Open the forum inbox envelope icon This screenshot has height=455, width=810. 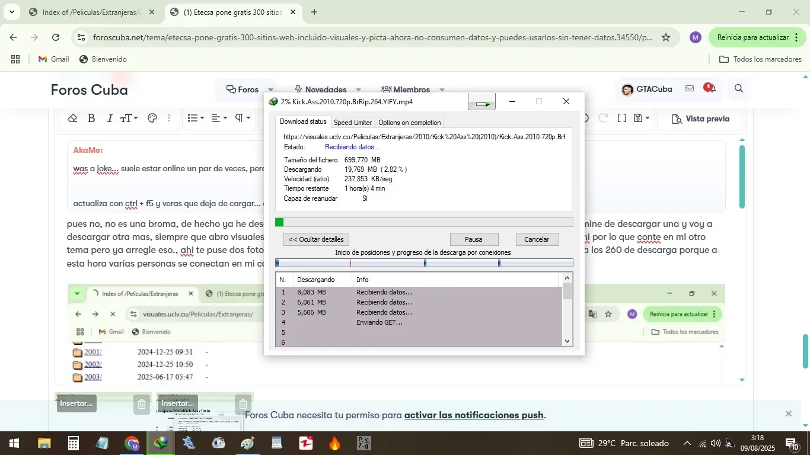(x=690, y=89)
